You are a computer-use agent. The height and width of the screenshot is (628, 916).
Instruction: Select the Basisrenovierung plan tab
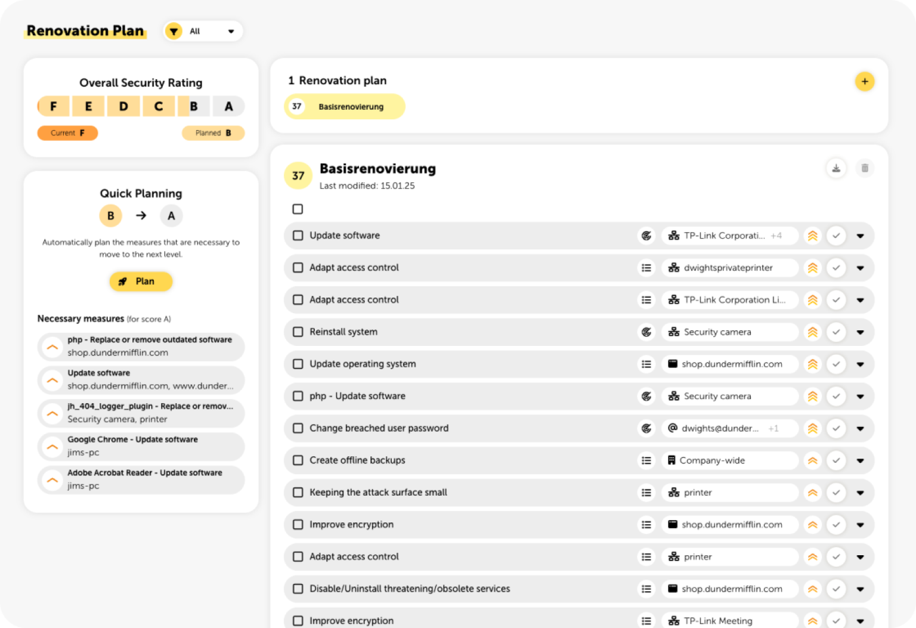(345, 107)
